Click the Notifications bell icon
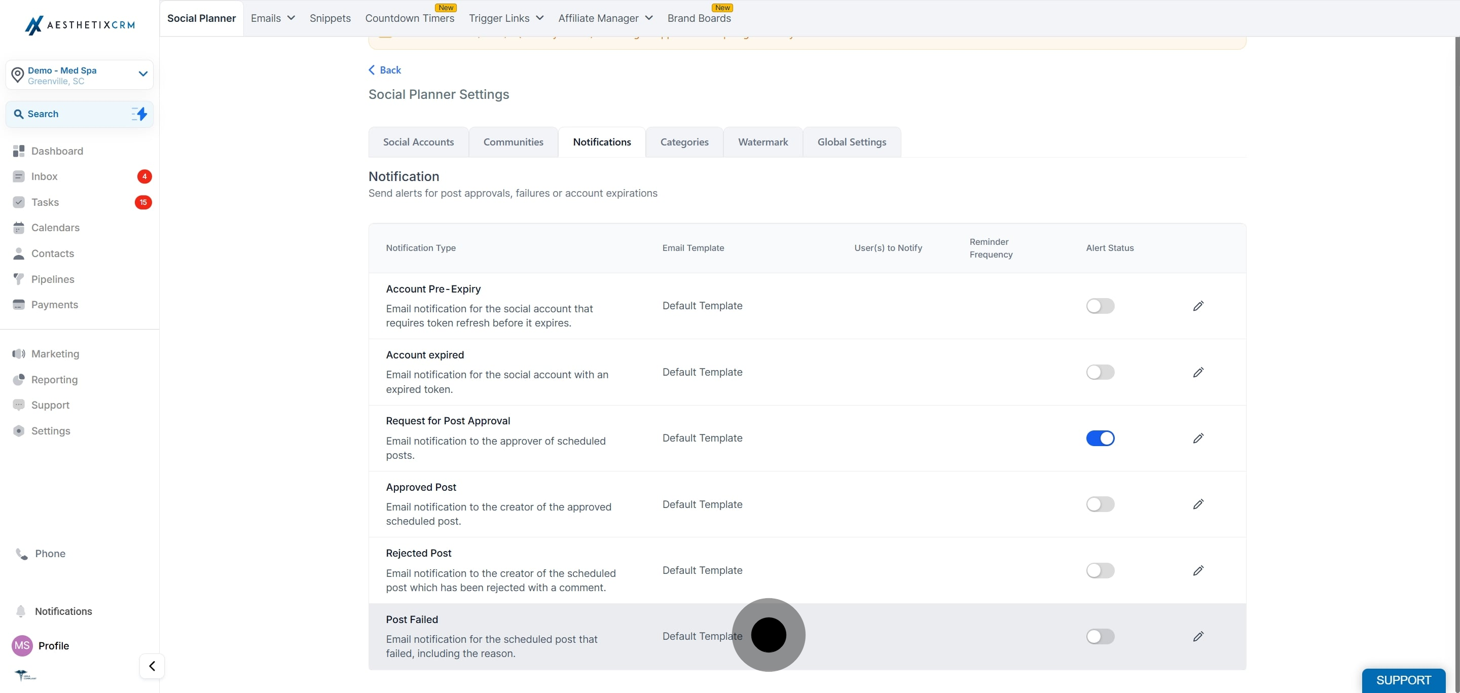1460x693 pixels. tap(21, 611)
